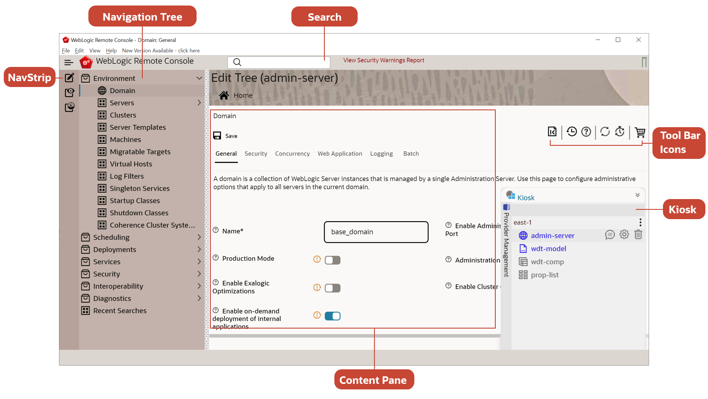The height and width of the screenshot is (399, 708).
Task: Select the Security tab in Domain editor
Action: pos(256,153)
